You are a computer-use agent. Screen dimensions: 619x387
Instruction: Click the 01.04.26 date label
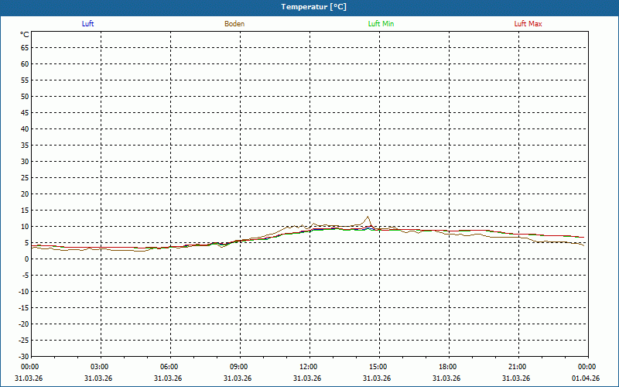[586, 378]
